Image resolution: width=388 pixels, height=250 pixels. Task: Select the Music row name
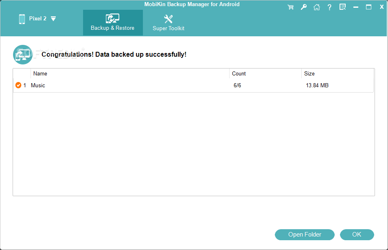[38, 86]
